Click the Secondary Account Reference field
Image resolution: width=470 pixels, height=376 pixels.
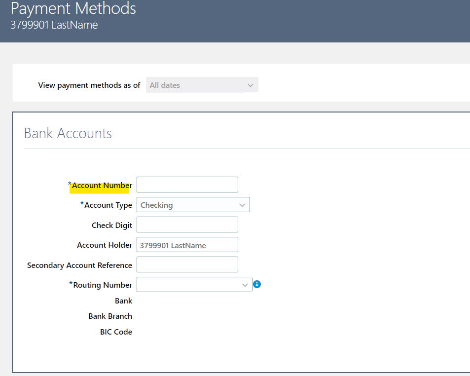tap(187, 264)
